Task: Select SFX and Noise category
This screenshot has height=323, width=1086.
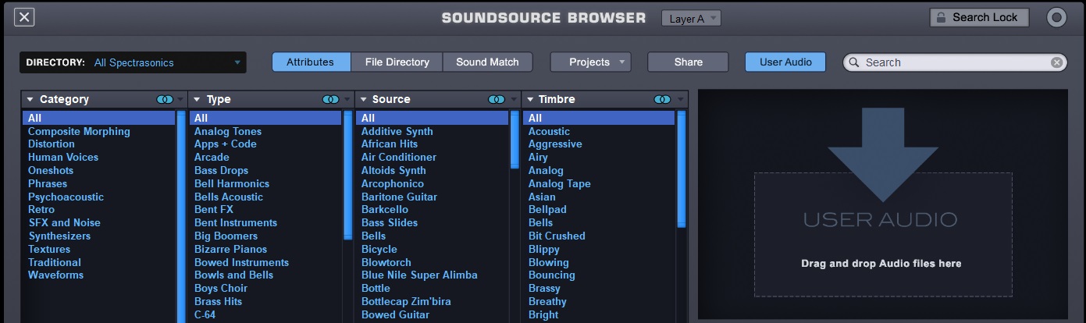Action: point(64,222)
